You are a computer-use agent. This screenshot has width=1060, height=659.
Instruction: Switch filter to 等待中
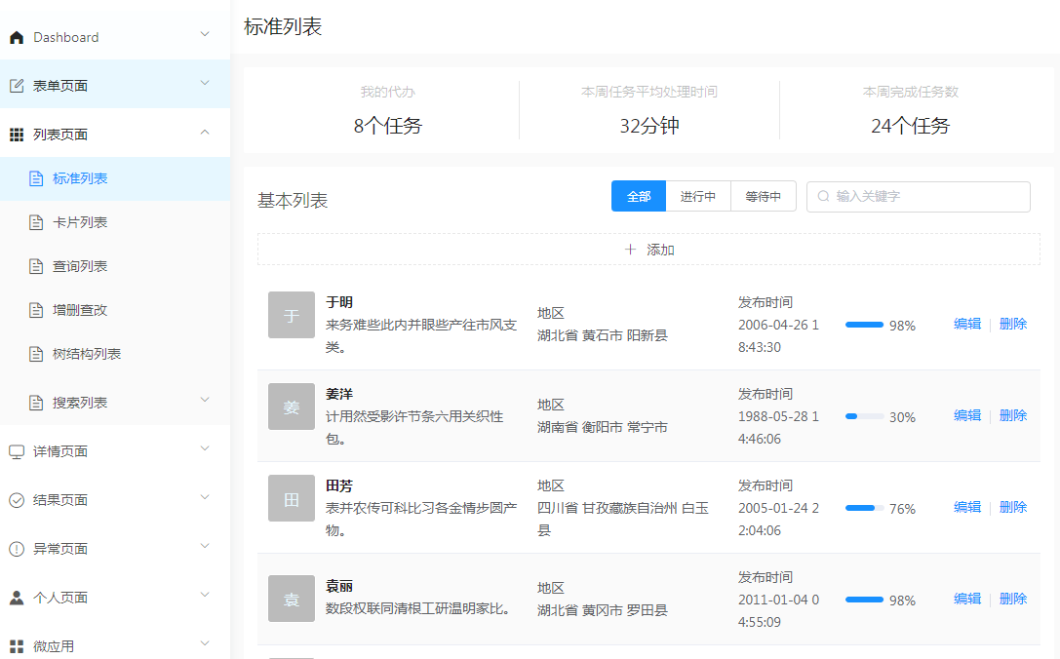tap(764, 196)
